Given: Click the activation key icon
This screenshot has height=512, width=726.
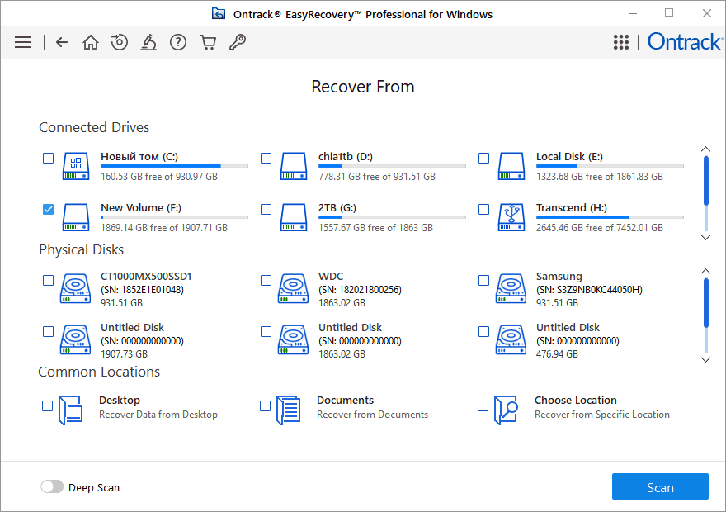Looking at the screenshot, I should pyautogui.click(x=238, y=42).
